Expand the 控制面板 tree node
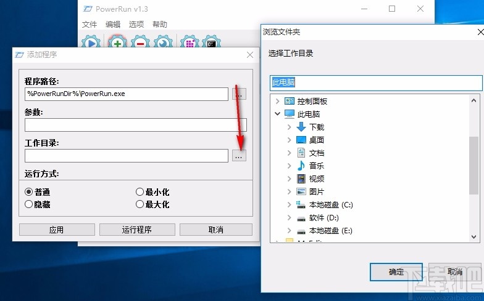This screenshot has width=484, height=301. point(277,101)
